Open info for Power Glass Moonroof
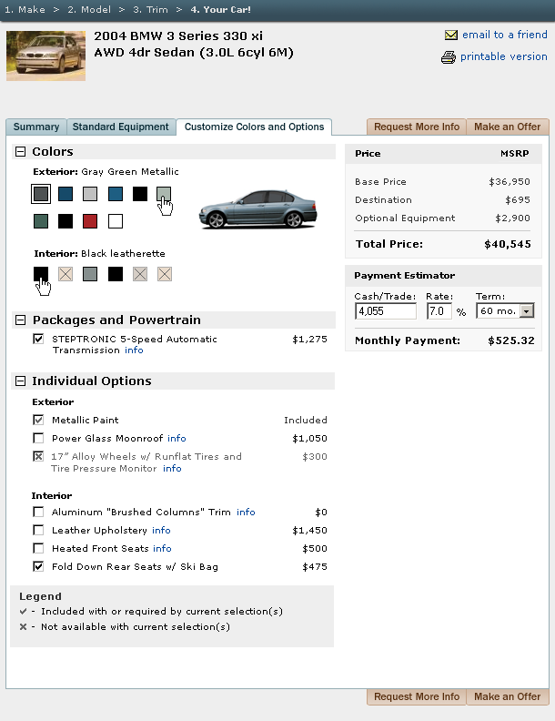Image resolution: width=555 pixels, height=721 pixels. (177, 438)
